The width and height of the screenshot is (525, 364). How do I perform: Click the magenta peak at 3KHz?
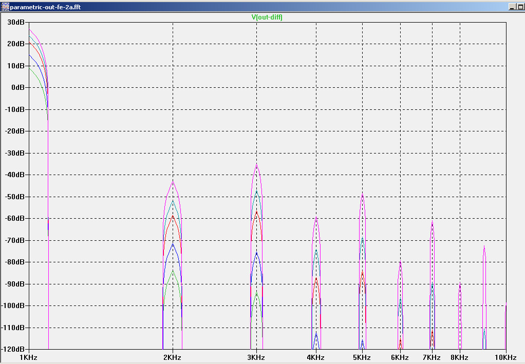257,165
